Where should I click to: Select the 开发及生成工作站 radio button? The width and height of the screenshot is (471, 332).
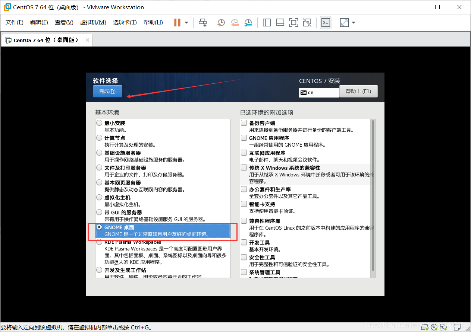pyautogui.click(x=99, y=270)
